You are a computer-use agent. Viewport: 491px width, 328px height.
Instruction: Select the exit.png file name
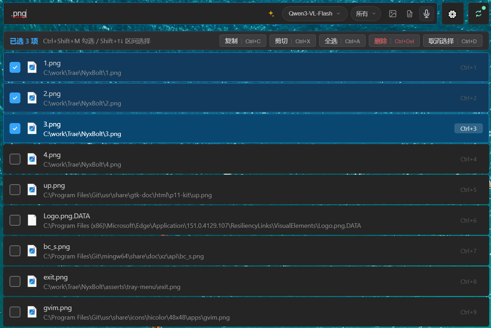(x=56, y=277)
